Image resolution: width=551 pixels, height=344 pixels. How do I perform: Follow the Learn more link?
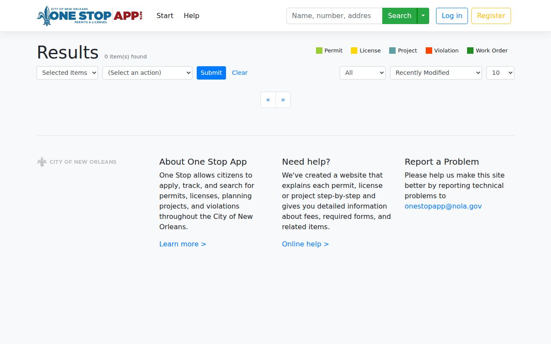(183, 244)
